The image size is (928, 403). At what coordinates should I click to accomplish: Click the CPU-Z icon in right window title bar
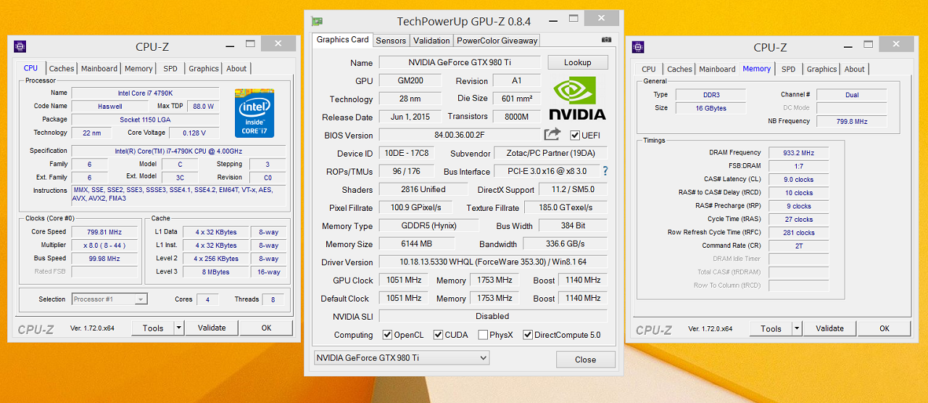638,47
